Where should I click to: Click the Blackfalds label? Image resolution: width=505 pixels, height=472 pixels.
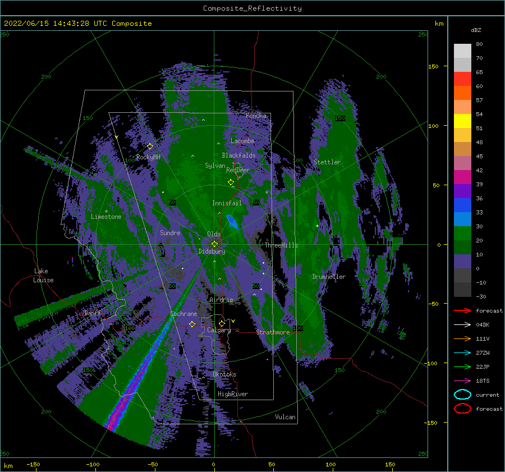point(238,155)
